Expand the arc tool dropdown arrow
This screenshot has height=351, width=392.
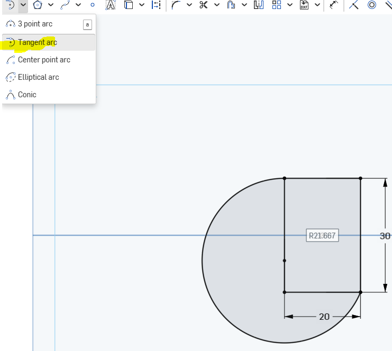[23, 5]
